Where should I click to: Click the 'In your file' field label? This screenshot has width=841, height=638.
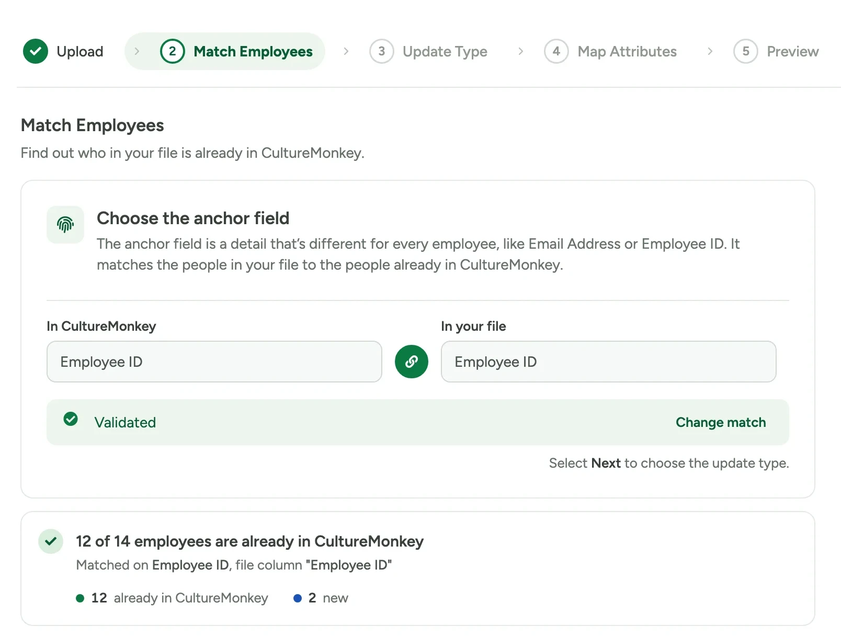pos(473,326)
